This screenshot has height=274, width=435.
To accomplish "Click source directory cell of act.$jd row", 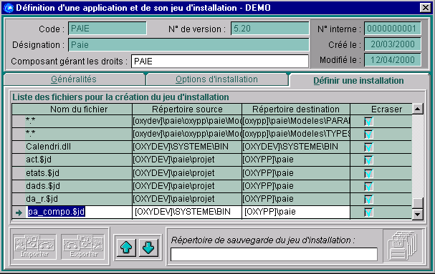I will [187, 160].
